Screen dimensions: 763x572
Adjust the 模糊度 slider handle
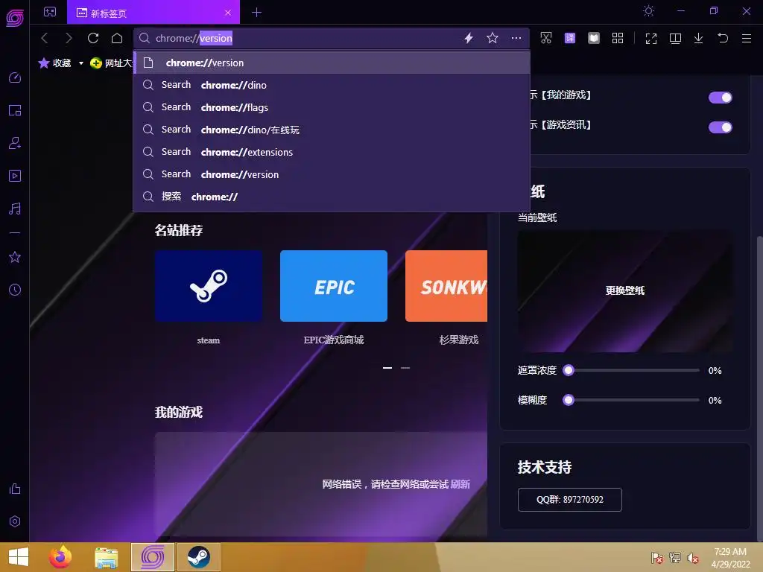click(x=569, y=400)
